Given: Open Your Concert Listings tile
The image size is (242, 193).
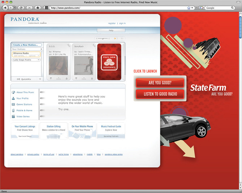Looking at the screenshot, I should pyautogui.click(x=25, y=131).
